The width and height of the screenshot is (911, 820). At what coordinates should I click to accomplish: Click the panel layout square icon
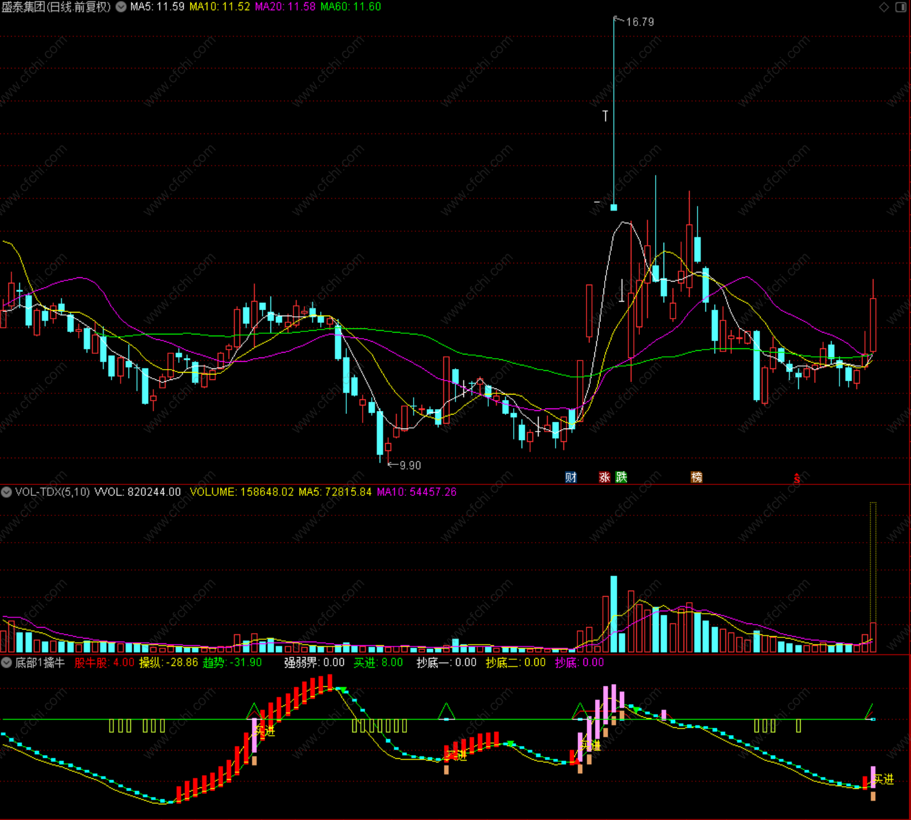[901, 7]
